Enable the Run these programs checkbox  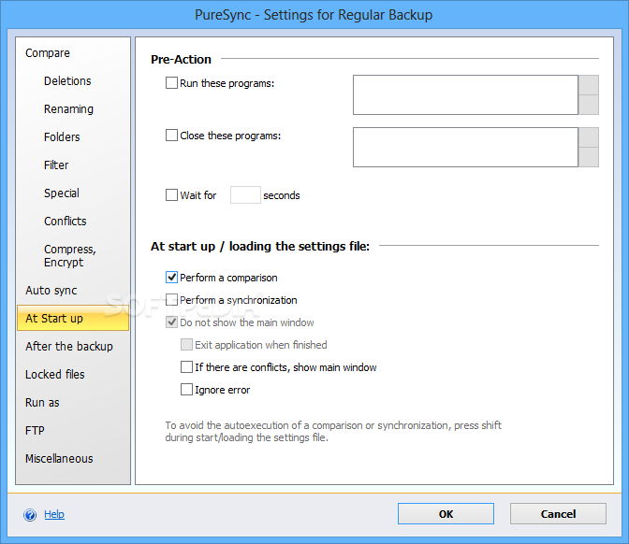pyautogui.click(x=171, y=83)
